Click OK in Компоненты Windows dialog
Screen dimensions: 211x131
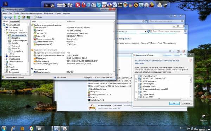[x=174, y=103]
